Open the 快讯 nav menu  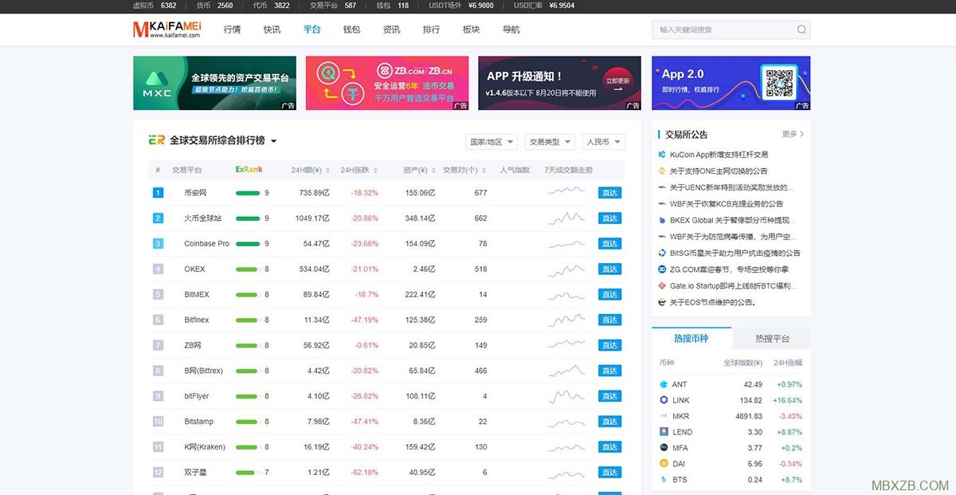pyautogui.click(x=272, y=29)
